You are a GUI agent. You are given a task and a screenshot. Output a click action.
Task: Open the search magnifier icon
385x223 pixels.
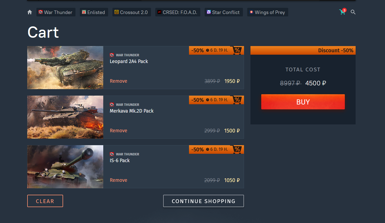point(353,12)
